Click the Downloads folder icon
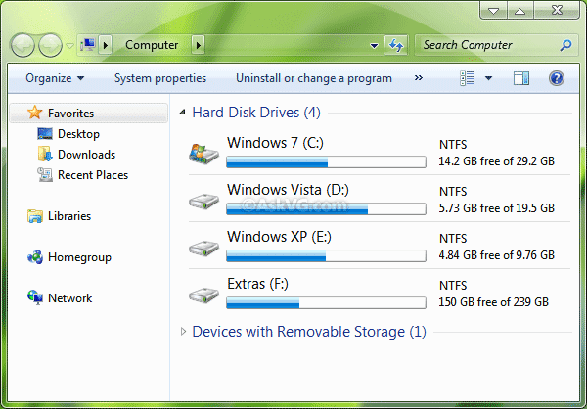 45,154
